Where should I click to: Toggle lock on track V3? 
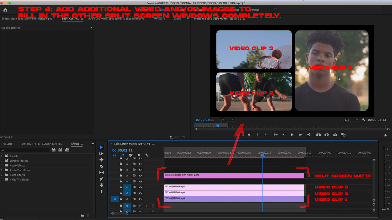[121, 187]
